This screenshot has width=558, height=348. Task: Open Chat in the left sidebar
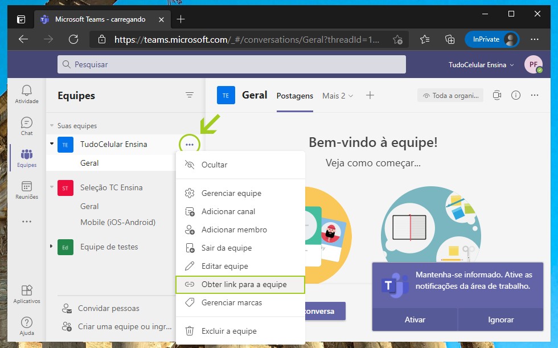click(27, 126)
